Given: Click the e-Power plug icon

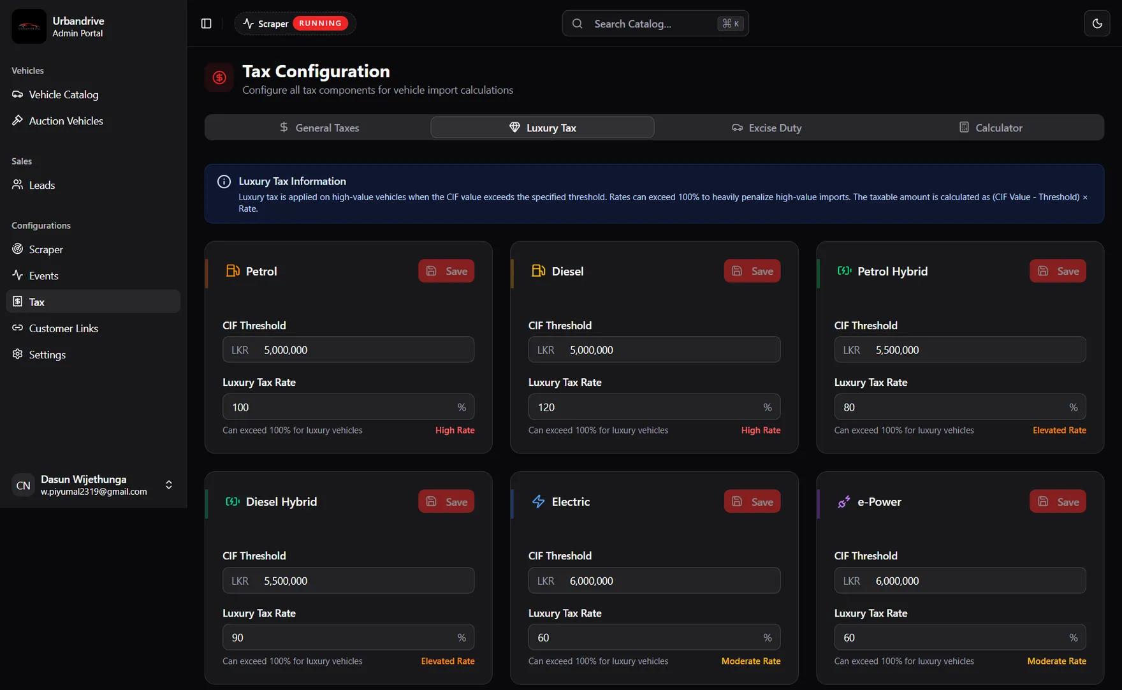Looking at the screenshot, I should (844, 502).
